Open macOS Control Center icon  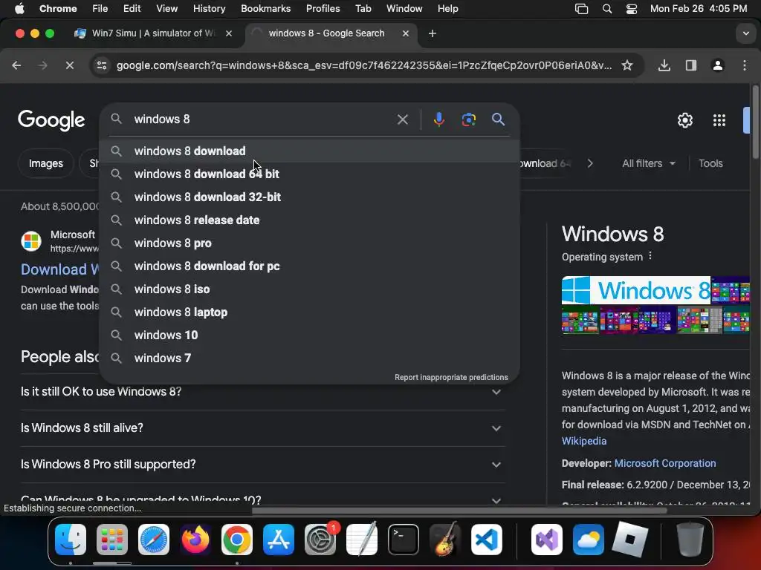click(x=632, y=9)
